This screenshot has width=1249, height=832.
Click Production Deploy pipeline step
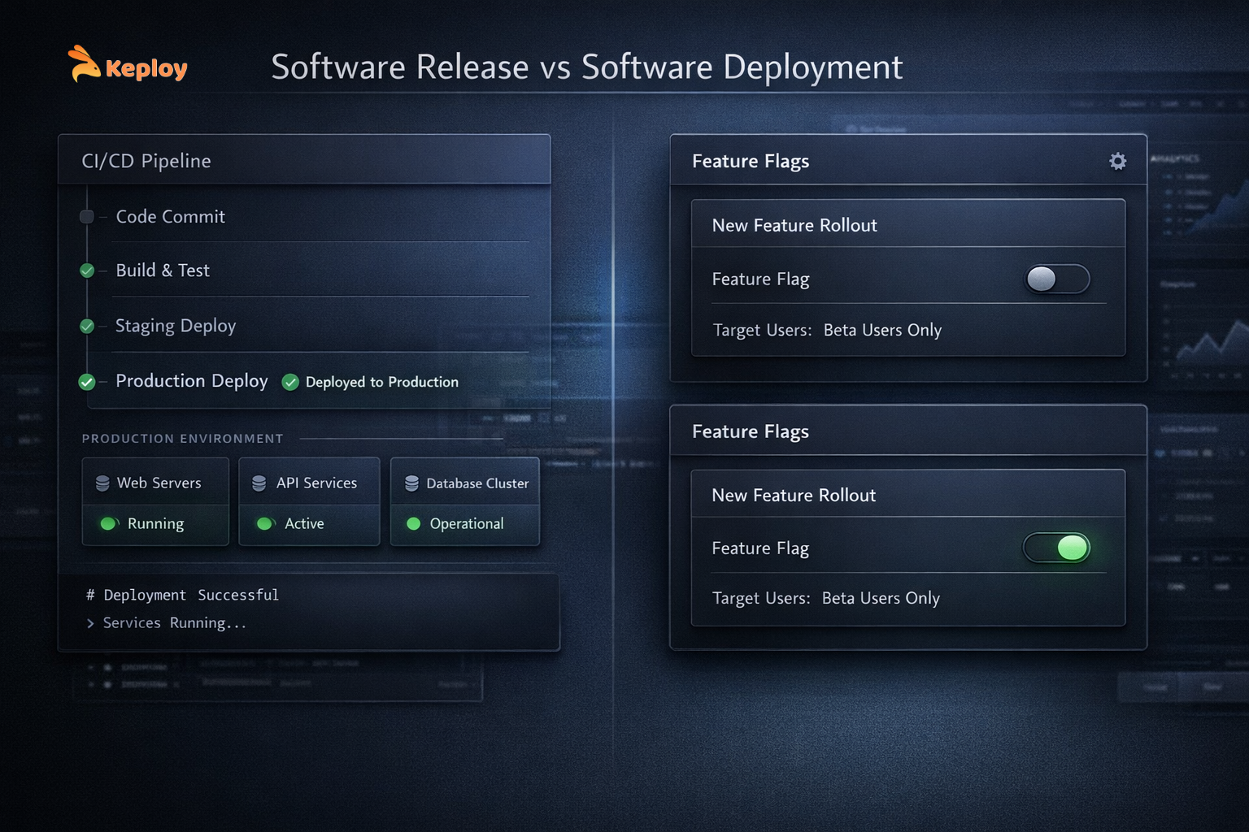192,381
